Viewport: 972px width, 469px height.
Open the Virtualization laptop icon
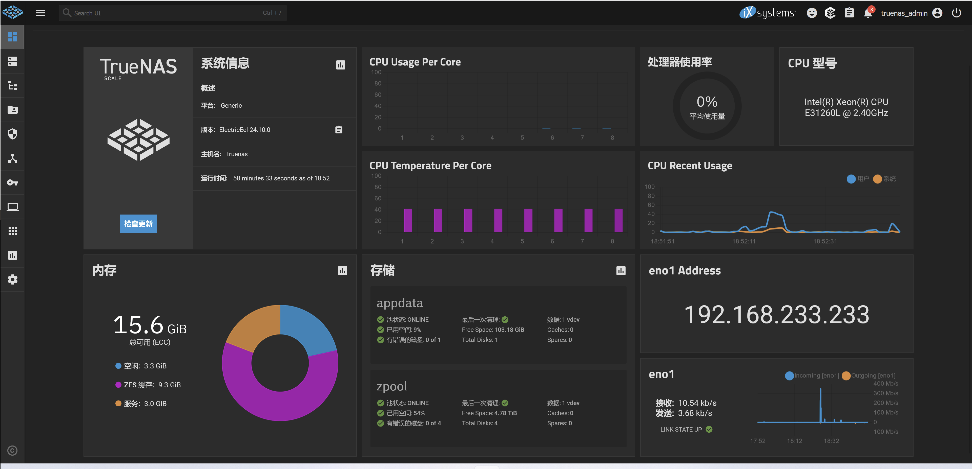pyautogui.click(x=12, y=207)
